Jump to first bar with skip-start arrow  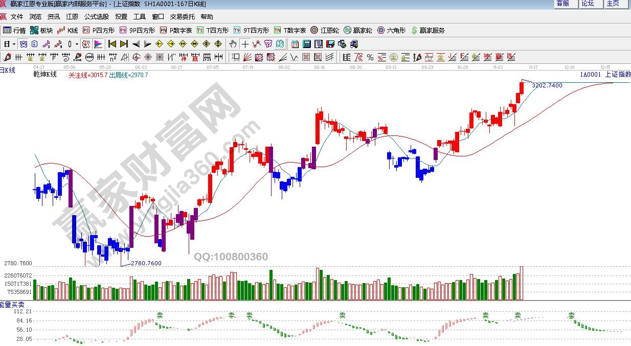pos(112,44)
